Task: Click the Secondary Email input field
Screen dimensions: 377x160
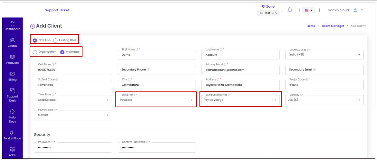Action: click(324, 70)
